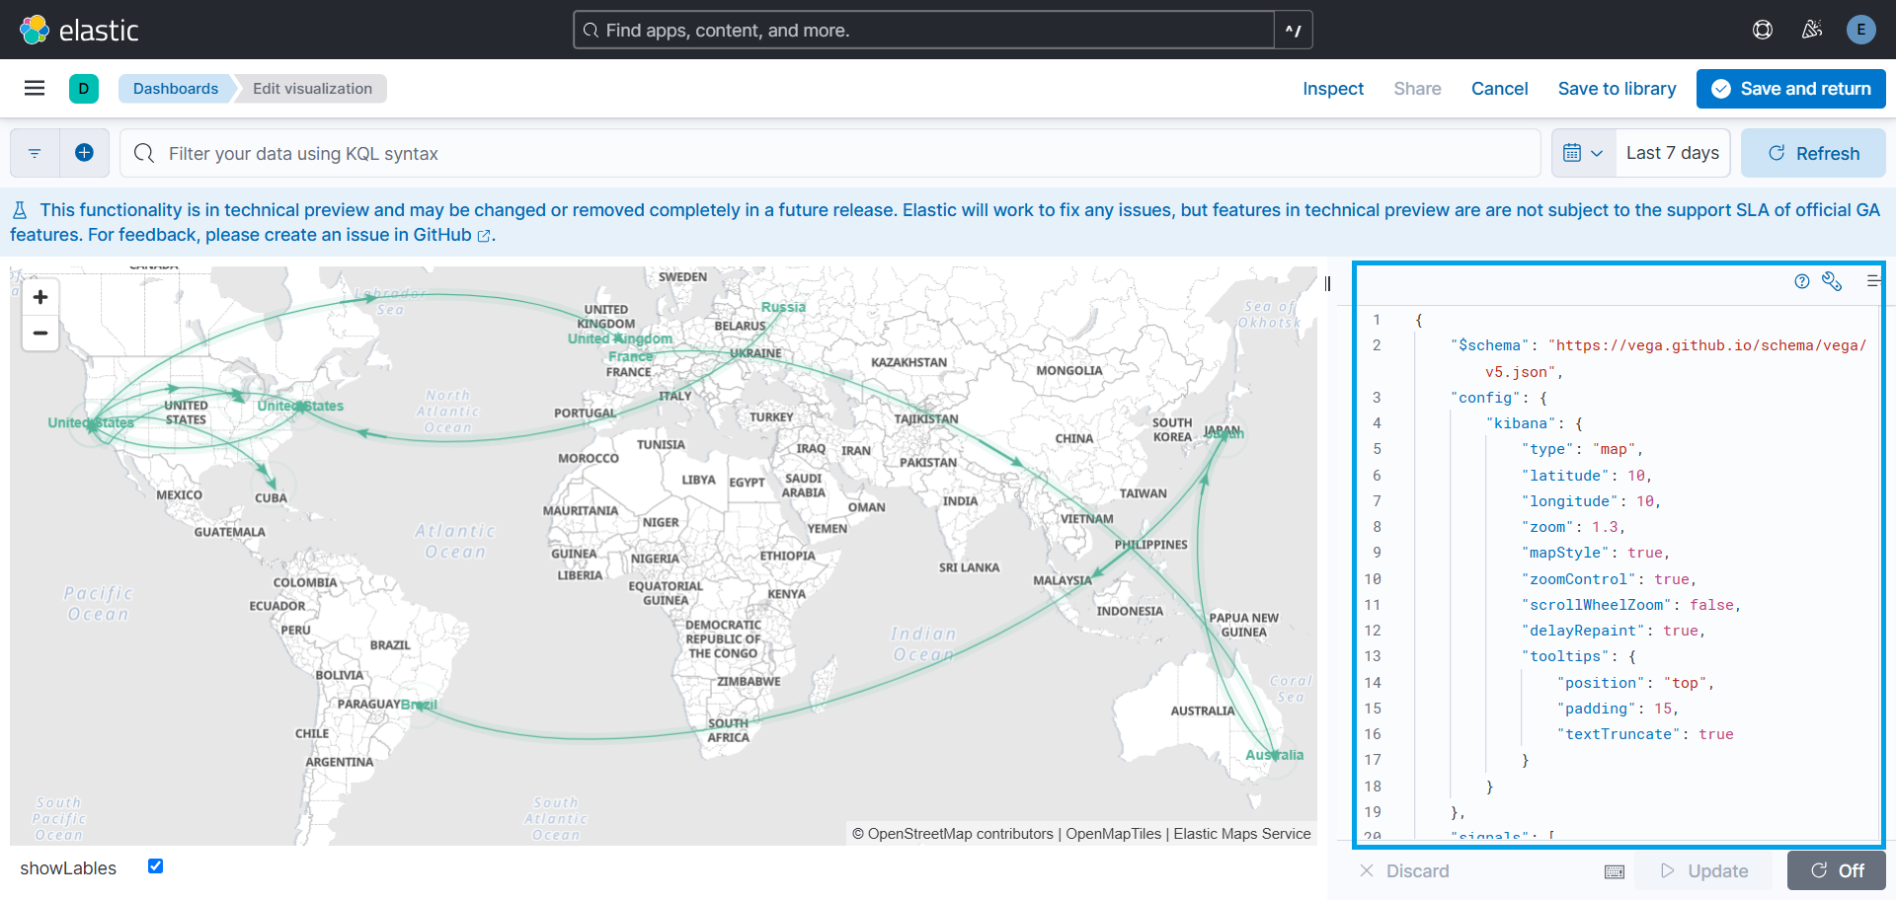Open the date quick menu calendar dropdown

pyautogui.click(x=1583, y=153)
